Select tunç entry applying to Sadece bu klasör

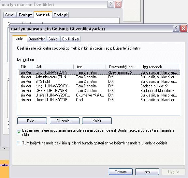(99, 86)
